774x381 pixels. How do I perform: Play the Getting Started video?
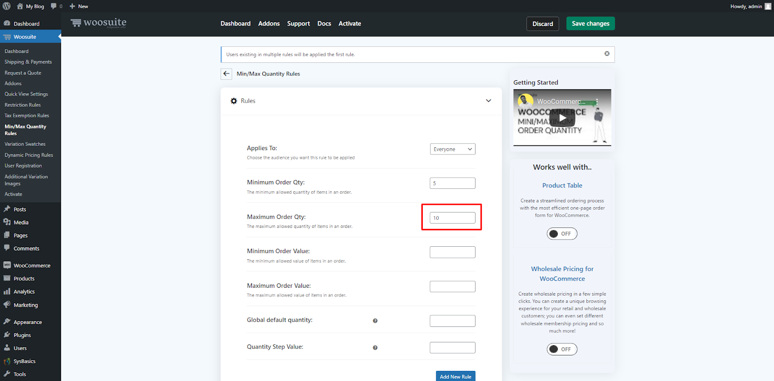[x=562, y=117]
